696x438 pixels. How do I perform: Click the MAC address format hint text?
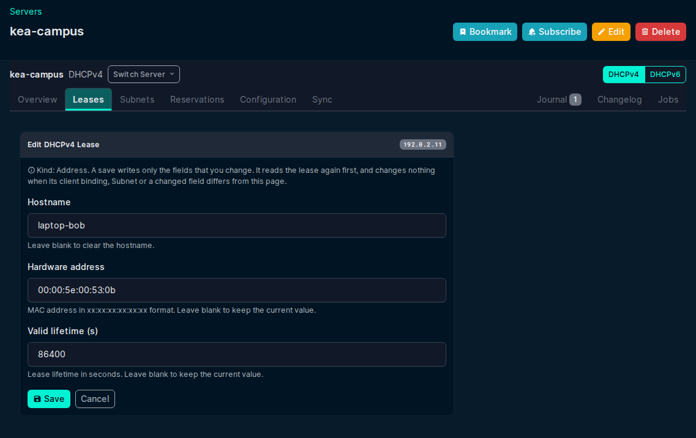pos(172,310)
